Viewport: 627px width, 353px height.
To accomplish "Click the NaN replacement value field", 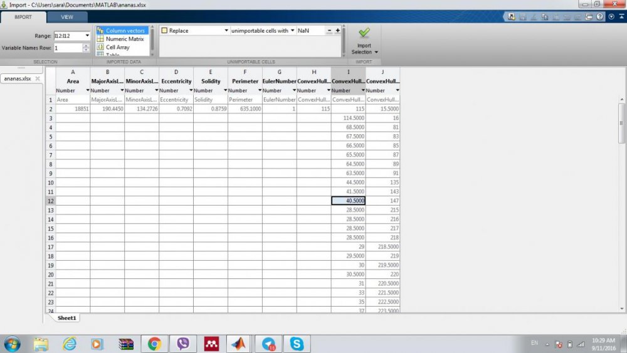I will point(310,30).
